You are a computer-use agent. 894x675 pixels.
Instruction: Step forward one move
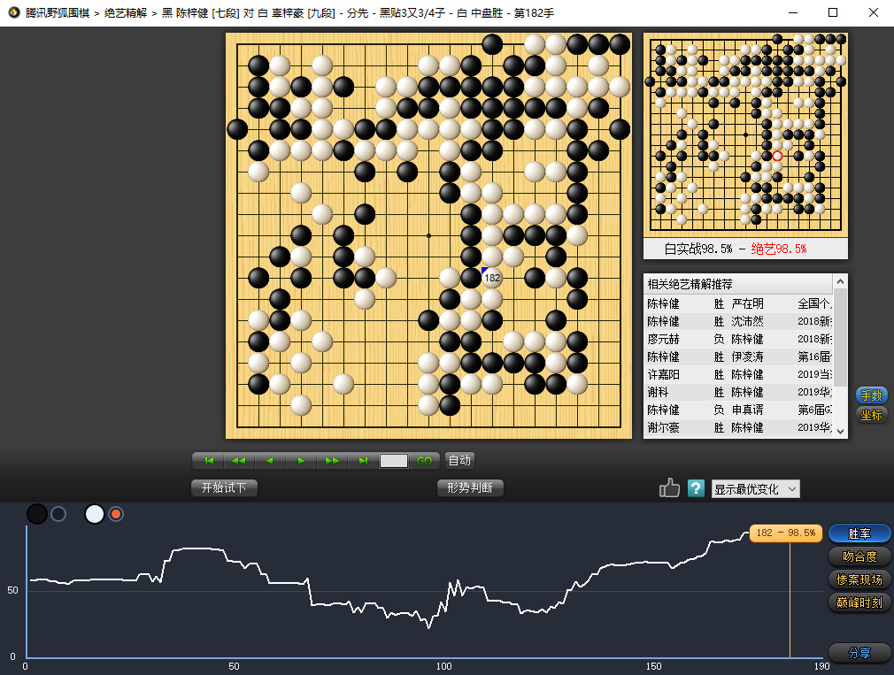[x=301, y=461]
